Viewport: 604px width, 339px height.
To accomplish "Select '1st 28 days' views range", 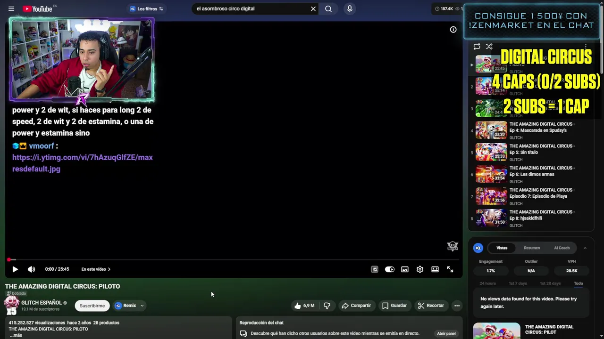I will pos(550,283).
